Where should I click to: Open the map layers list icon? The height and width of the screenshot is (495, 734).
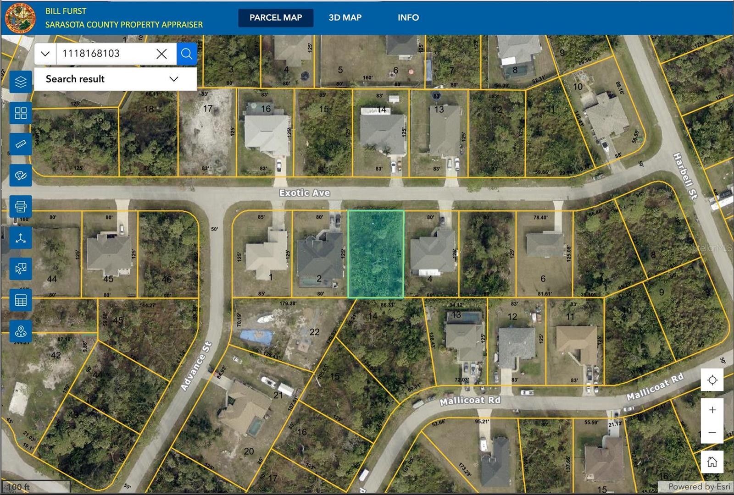coord(21,82)
